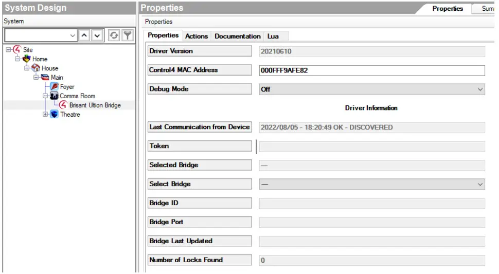Screen dimensions: 499x274
Task: Select House in the tree
Action: 50,68
